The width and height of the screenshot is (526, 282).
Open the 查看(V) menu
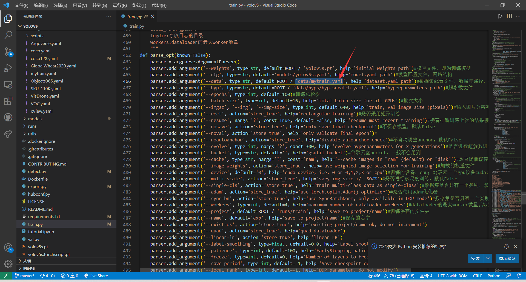coord(80,5)
